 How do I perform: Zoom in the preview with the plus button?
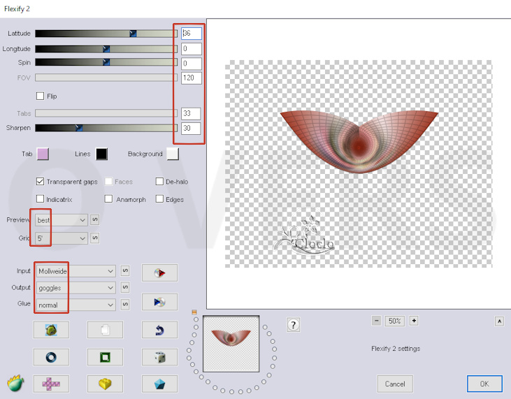pos(414,321)
